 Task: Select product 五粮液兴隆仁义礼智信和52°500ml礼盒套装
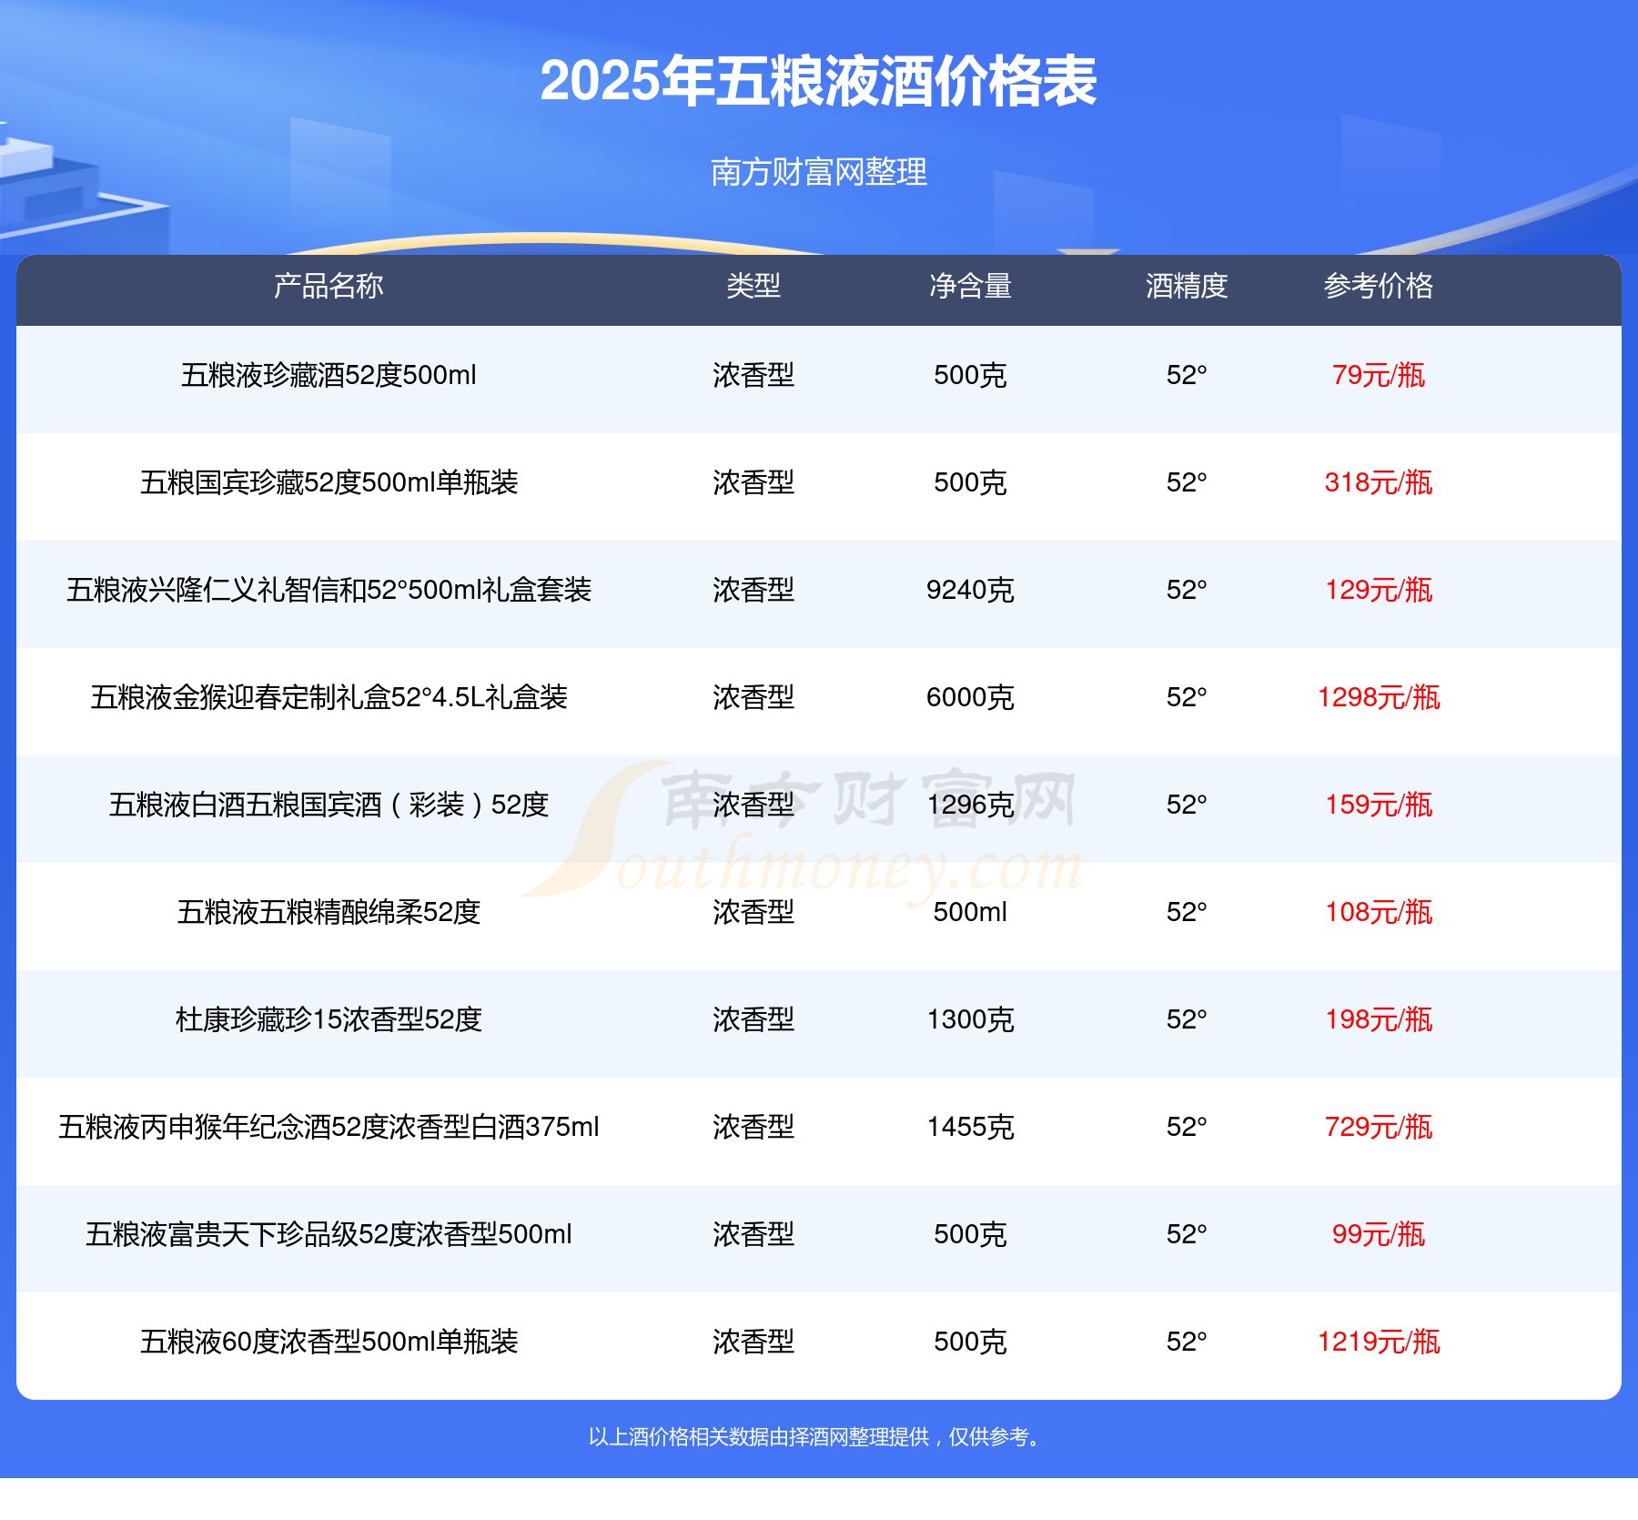329,590
